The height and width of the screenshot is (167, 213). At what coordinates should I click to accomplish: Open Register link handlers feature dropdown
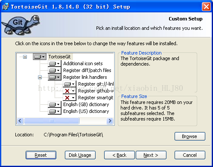click(x=55, y=77)
